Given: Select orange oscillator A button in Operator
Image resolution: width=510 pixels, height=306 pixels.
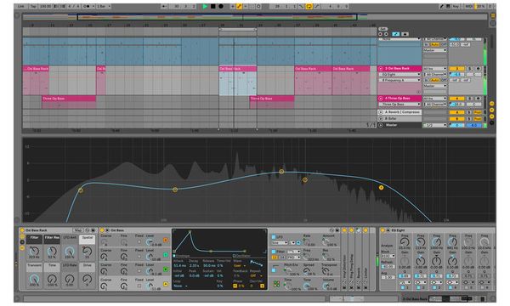Looking at the screenshot, I should point(166,241).
